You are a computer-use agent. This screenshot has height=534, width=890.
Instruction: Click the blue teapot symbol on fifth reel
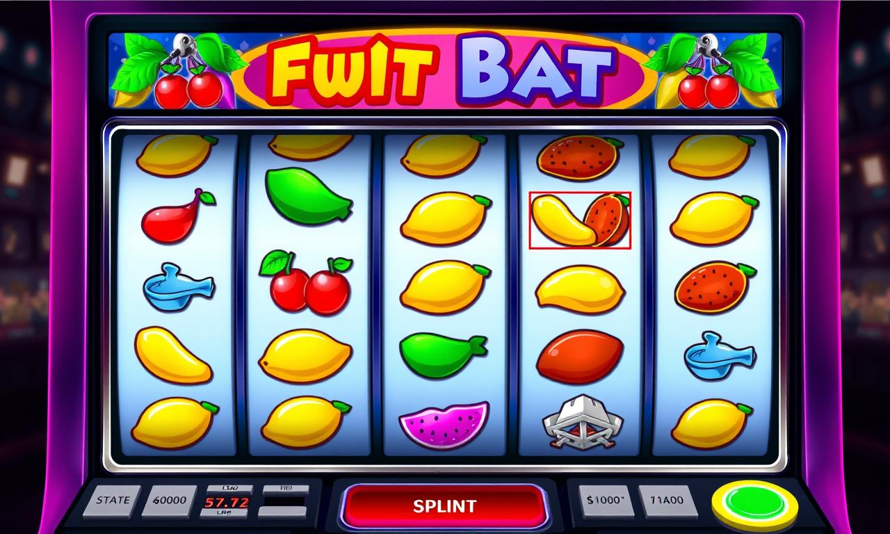(x=719, y=357)
